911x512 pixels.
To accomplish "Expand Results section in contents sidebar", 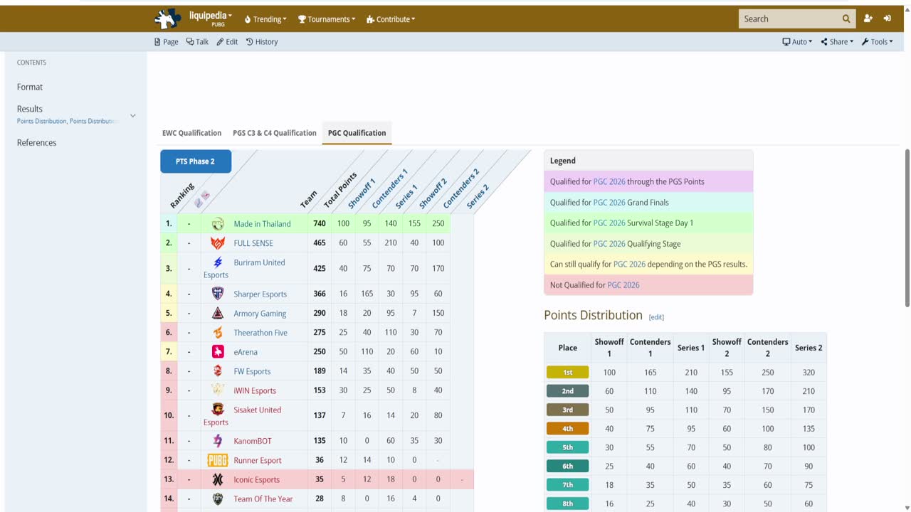I will [132, 115].
